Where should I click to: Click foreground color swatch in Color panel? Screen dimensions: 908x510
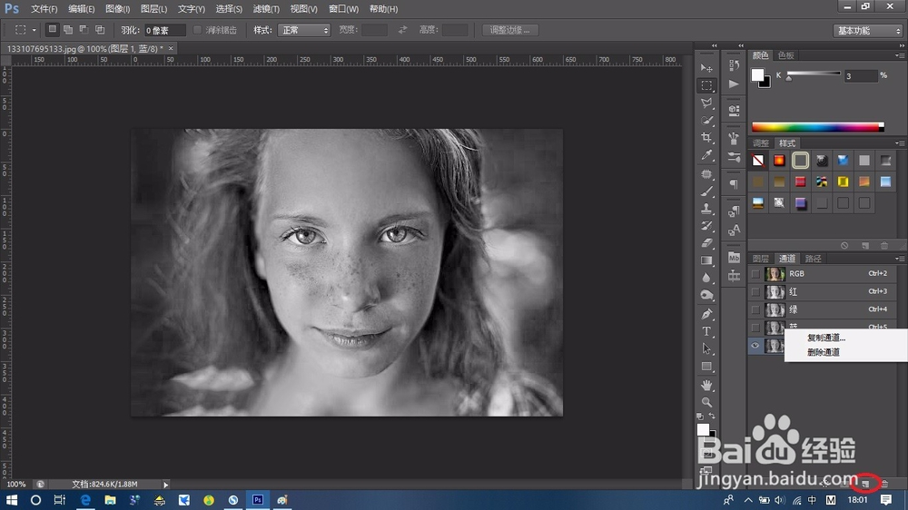757,74
